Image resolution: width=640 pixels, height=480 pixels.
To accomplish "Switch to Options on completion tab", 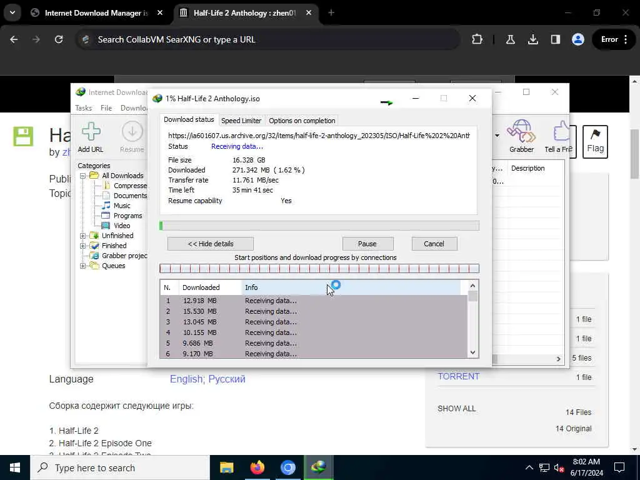I will [x=302, y=121].
